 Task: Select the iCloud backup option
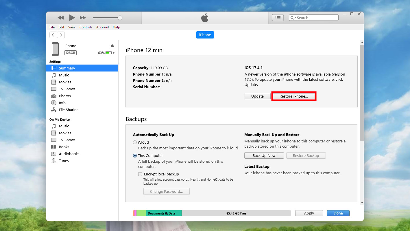(135, 142)
